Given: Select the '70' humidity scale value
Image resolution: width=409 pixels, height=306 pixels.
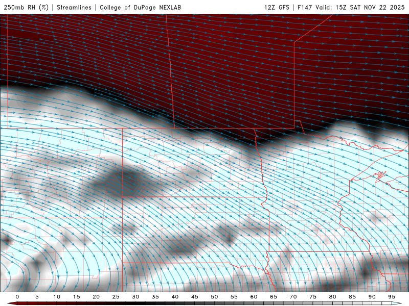Looking at the screenshot, I should [x=293, y=297].
